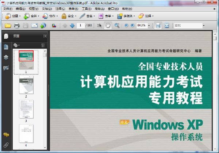Go to next page with down arrow
This screenshot has width=219, height=153.
coord(72,26)
